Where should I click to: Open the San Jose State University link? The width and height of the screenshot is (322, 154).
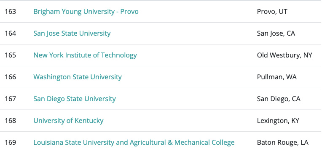click(72, 33)
